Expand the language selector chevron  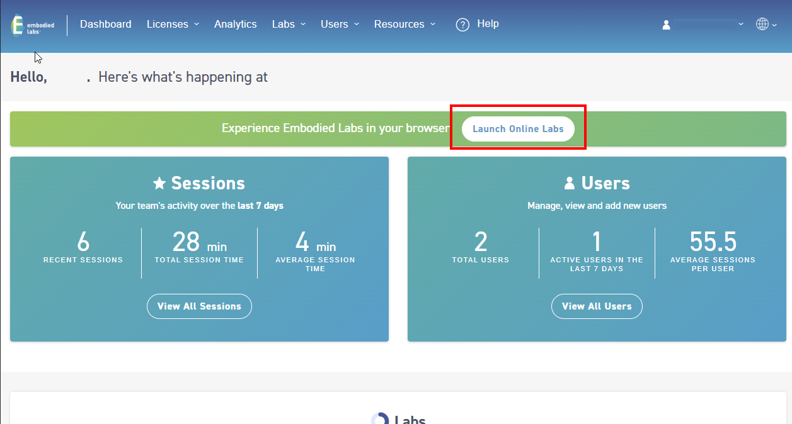click(x=774, y=25)
